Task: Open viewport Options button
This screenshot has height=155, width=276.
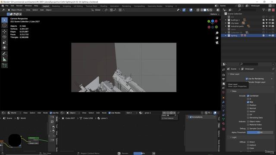Action: pyautogui.click(x=214, y=14)
